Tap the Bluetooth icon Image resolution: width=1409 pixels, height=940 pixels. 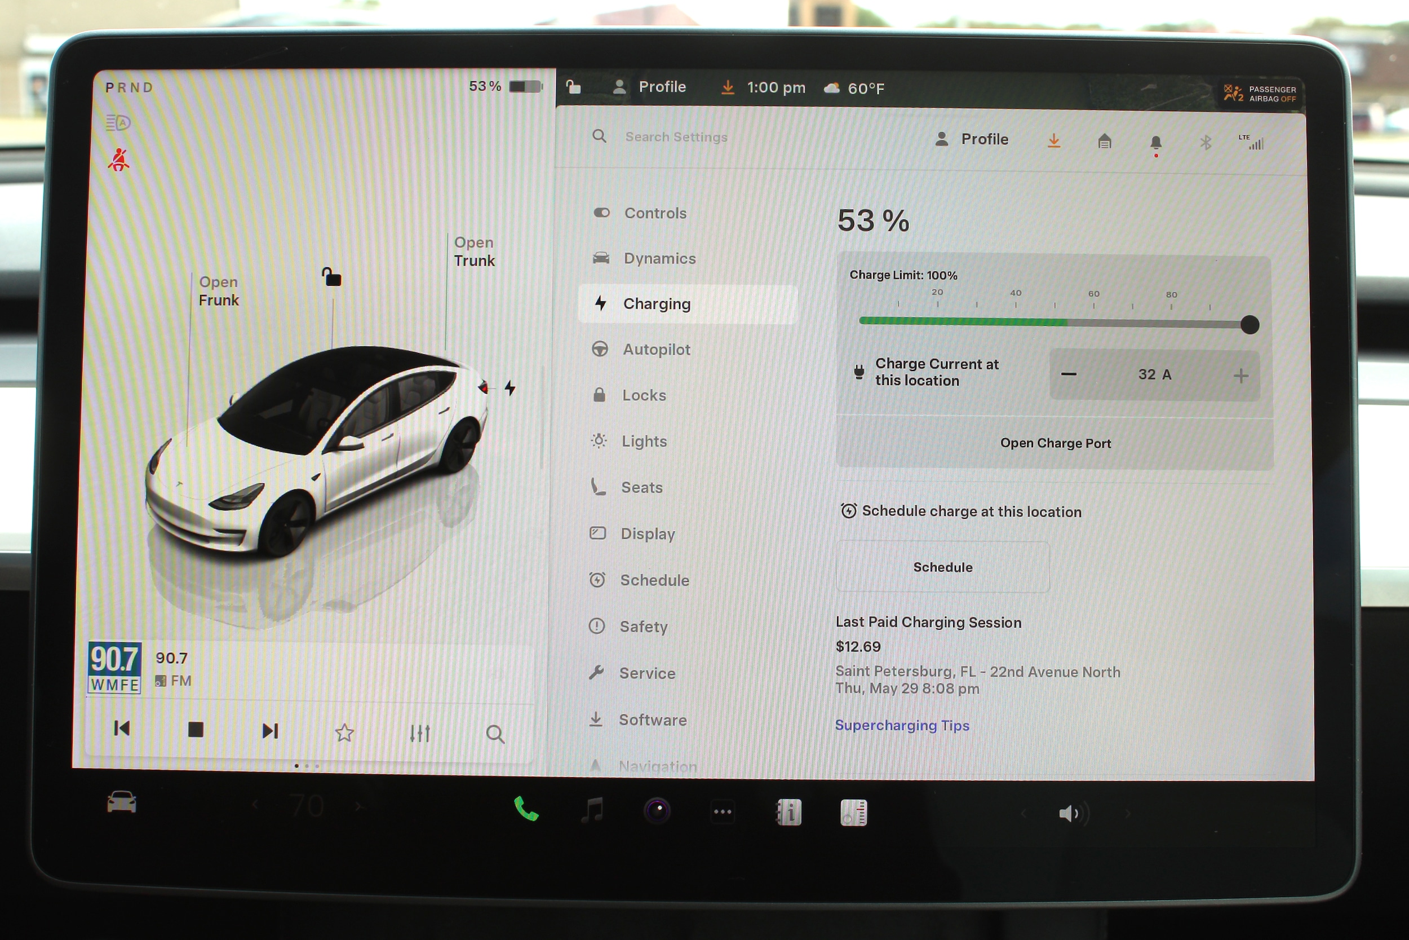1206,143
